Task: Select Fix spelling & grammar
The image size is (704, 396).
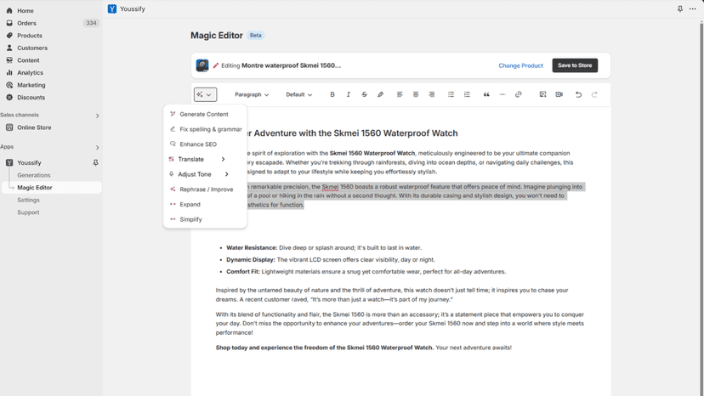Action: coord(205,129)
